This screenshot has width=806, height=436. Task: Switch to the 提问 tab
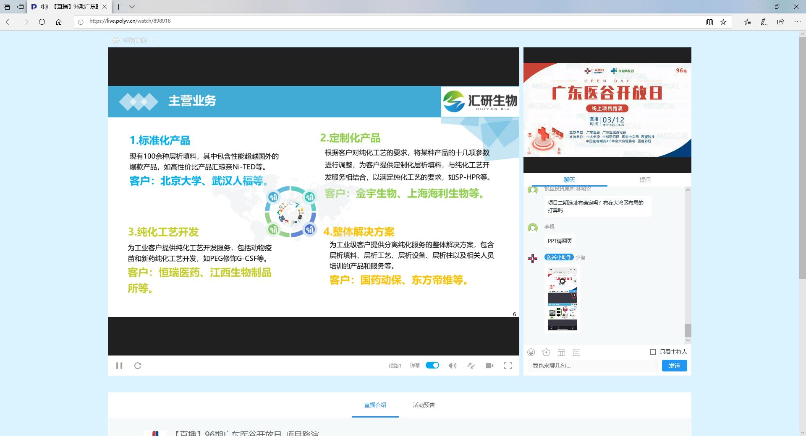click(x=645, y=180)
